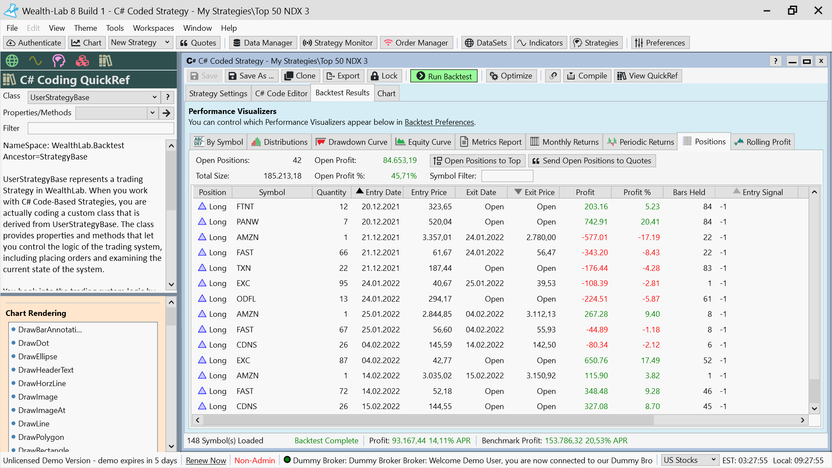Click Open Positions to Top button

coord(478,161)
